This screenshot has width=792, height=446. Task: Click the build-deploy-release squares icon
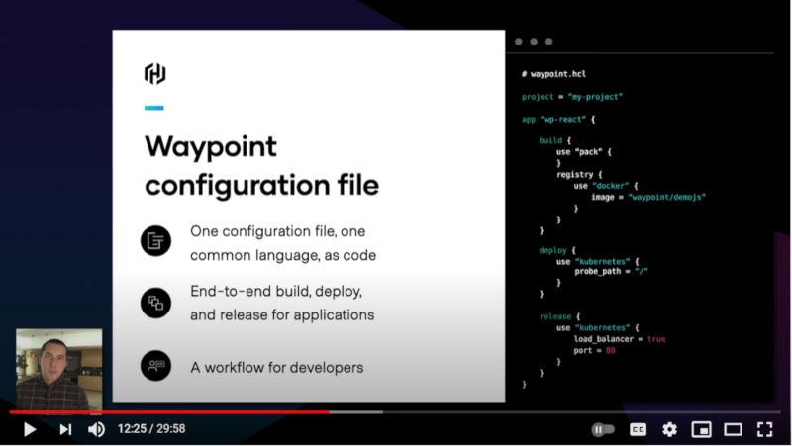click(x=155, y=303)
